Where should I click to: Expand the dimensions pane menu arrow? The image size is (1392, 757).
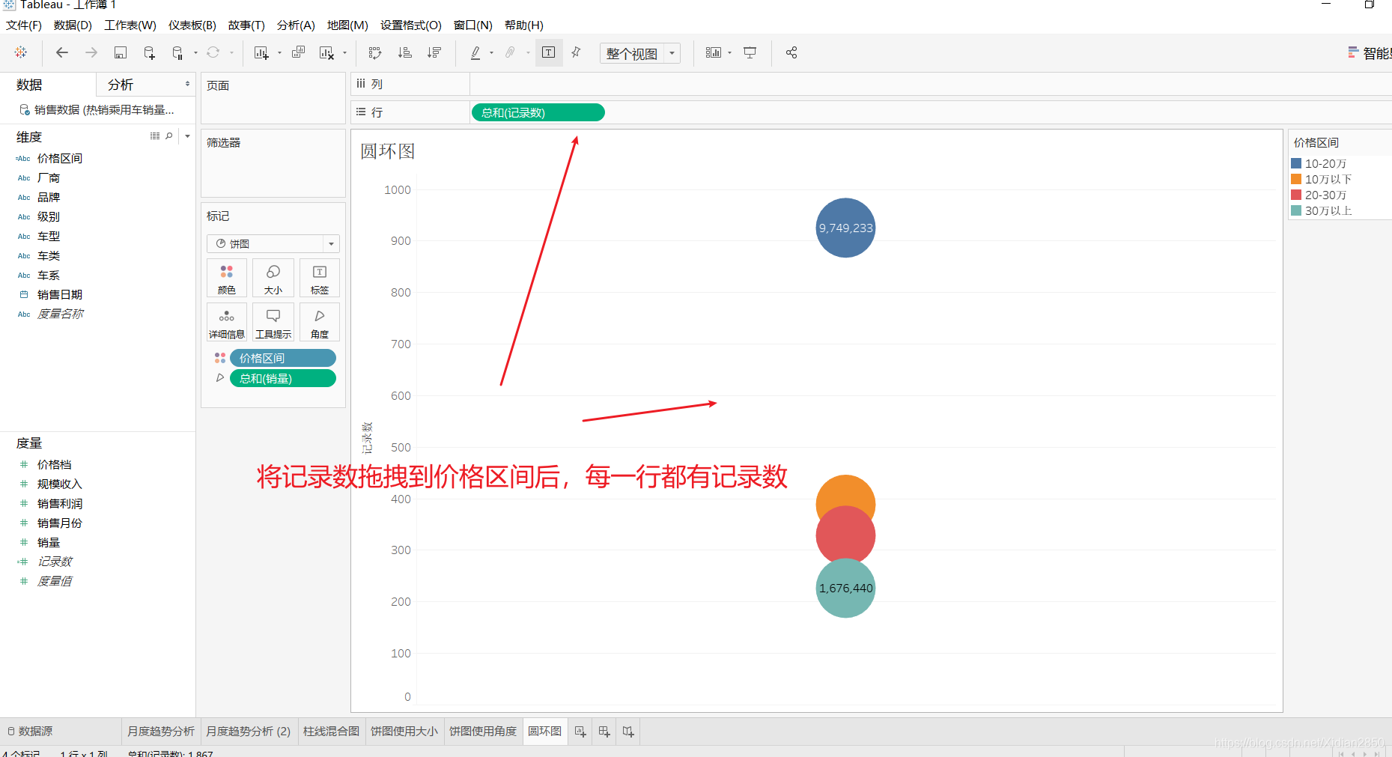(x=187, y=136)
